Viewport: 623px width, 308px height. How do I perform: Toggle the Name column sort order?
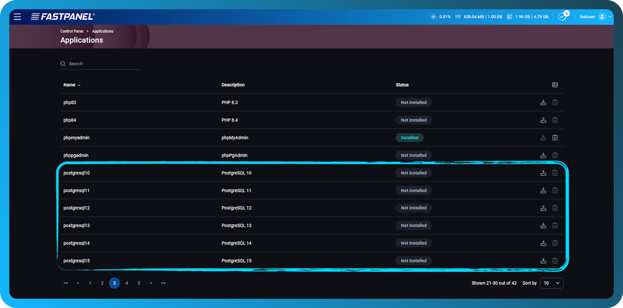point(70,84)
